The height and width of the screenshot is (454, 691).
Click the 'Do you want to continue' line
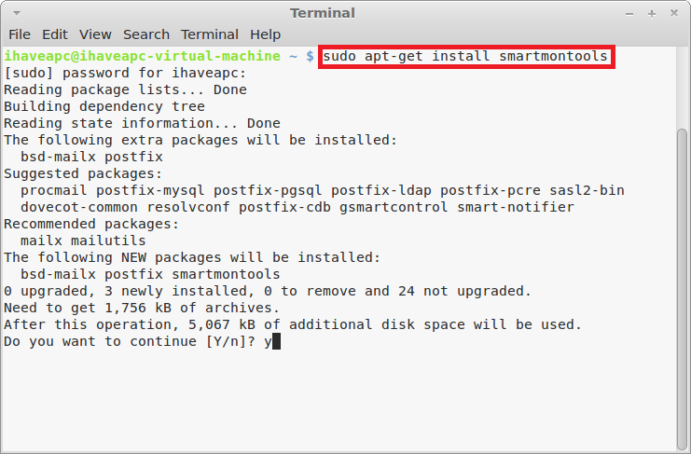coord(138,341)
